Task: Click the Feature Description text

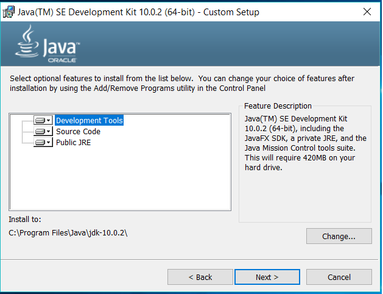Action: pyautogui.click(x=305, y=143)
